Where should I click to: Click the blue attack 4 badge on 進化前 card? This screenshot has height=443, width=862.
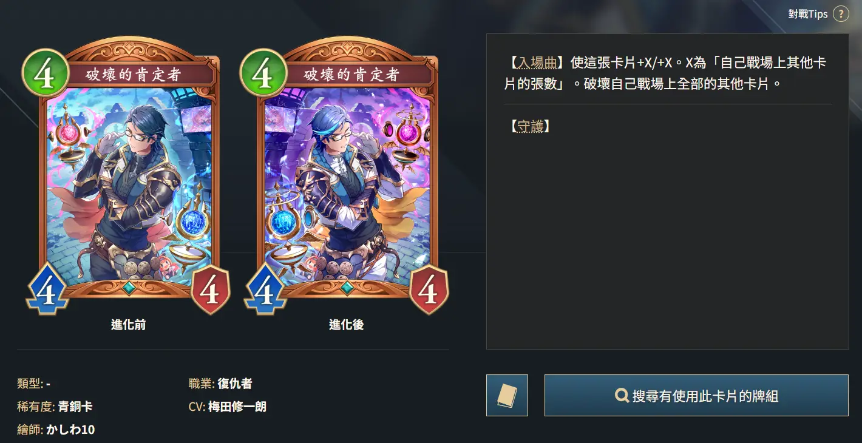click(x=47, y=289)
